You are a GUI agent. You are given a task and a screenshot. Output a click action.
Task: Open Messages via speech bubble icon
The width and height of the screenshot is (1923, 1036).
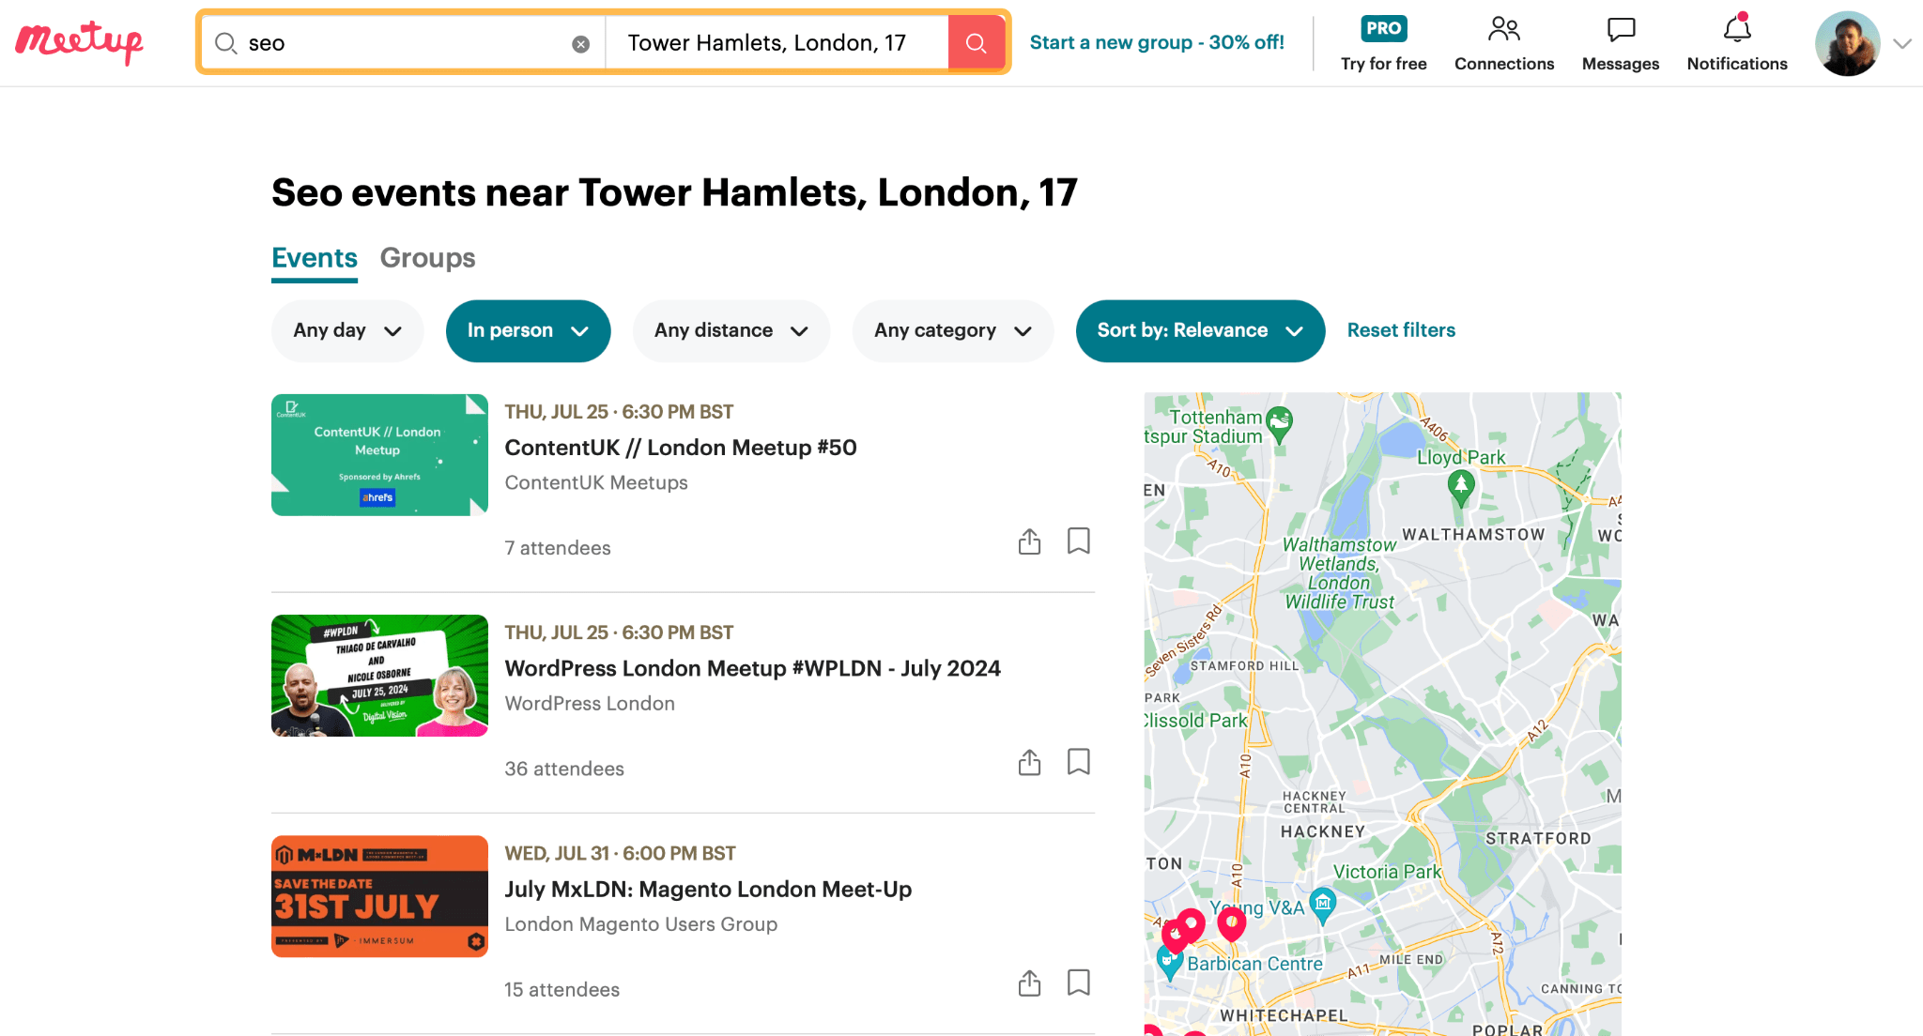pos(1619,29)
